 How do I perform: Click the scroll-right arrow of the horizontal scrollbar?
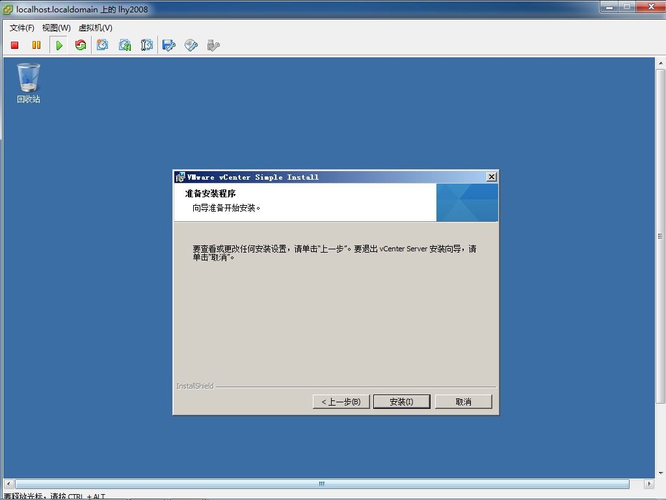pyautogui.click(x=649, y=484)
